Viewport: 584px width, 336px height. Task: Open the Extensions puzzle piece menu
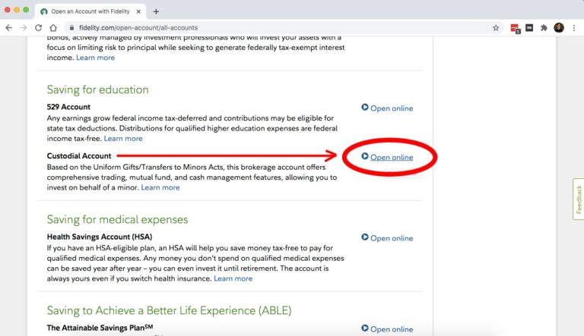544,27
